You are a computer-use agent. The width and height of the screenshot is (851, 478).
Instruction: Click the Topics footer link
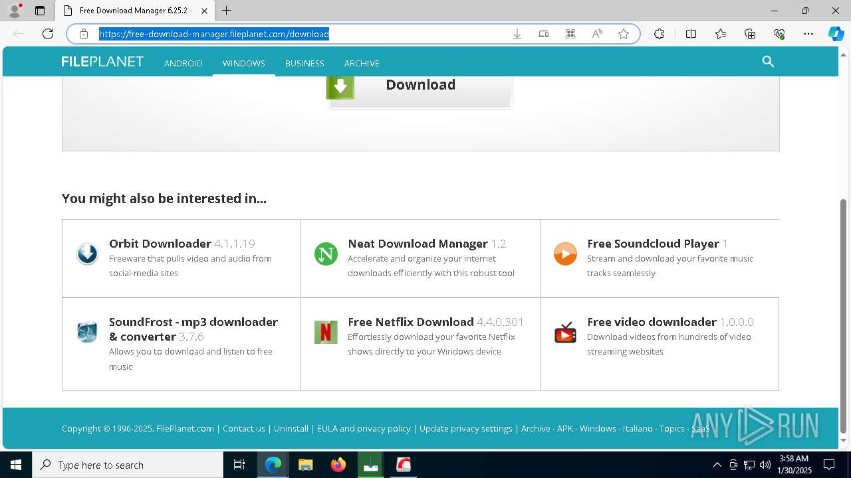pyautogui.click(x=672, y=429)
